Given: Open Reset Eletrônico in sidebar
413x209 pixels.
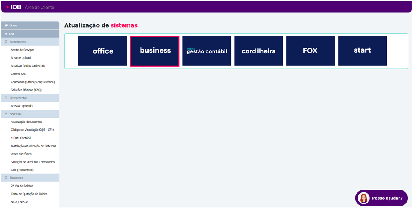Looking at the screenshot, I should pyautogui.click(x=21, y=154).
